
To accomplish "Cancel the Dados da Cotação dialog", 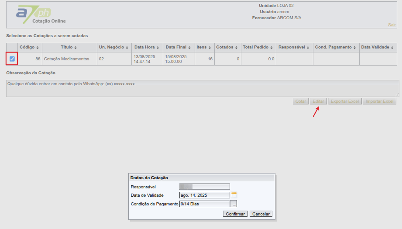I will click(261, 214).
